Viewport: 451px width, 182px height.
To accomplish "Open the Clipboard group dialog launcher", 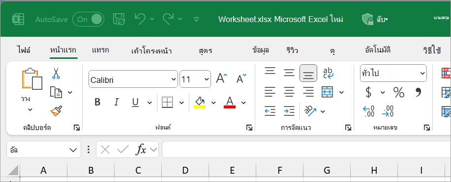I will pyautogui.click(x=77, y=128).
